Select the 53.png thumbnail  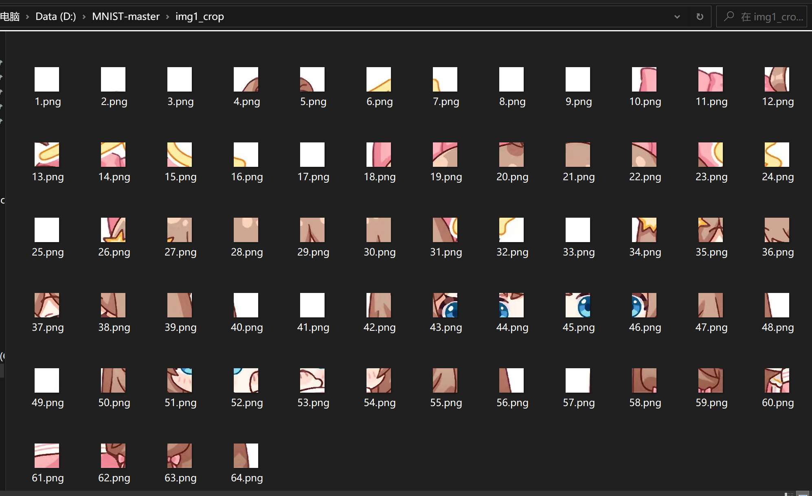point(312,380)
